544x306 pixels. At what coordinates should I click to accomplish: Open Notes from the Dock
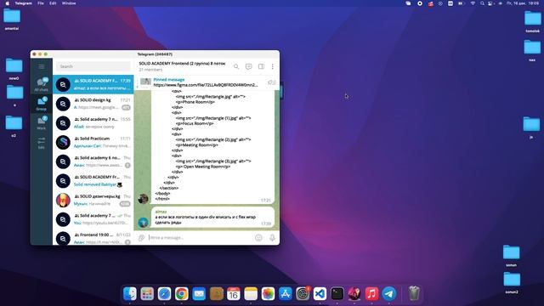point(251,293)
